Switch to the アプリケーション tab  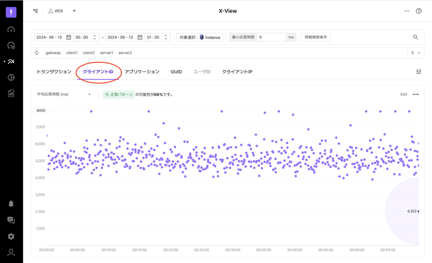142,72
